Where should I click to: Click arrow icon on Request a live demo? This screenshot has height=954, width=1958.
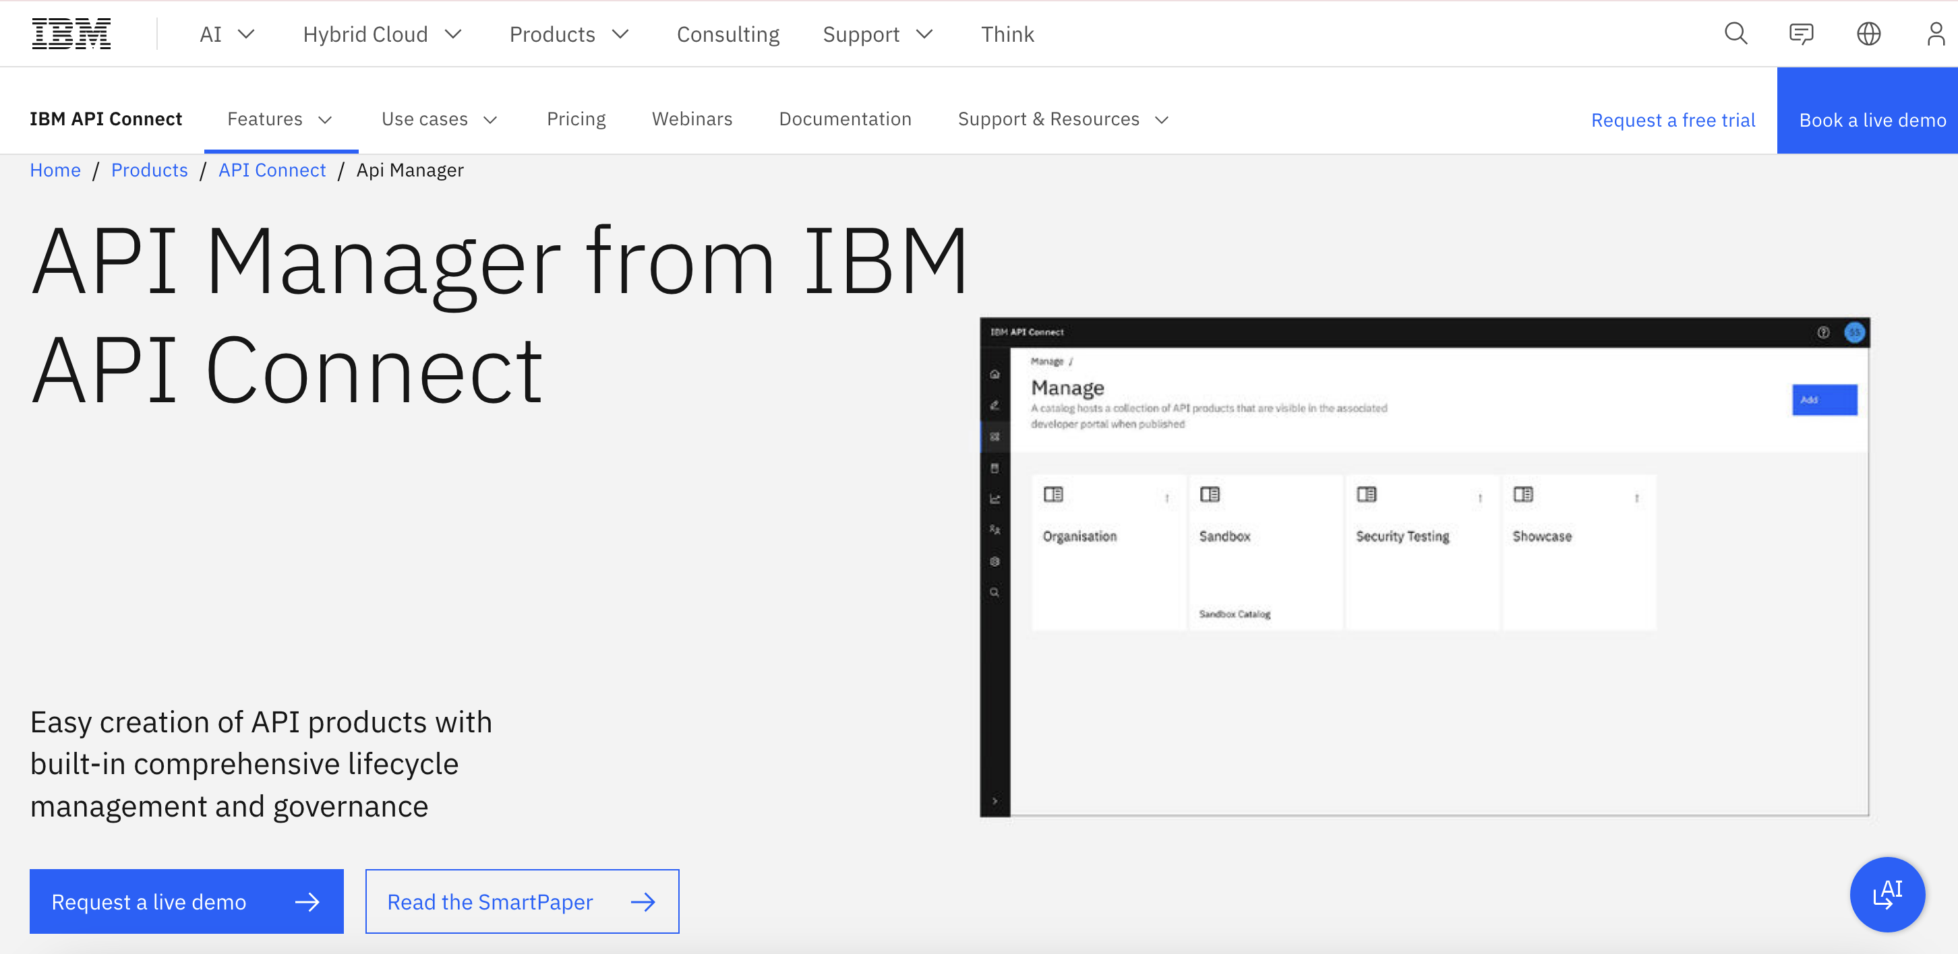click(x=307, y=901)
